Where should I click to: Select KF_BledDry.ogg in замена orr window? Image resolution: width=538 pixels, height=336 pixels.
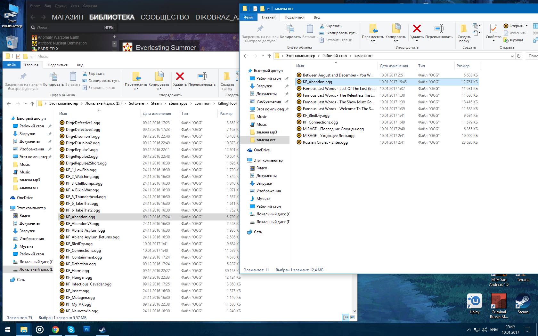coord(387,116)
